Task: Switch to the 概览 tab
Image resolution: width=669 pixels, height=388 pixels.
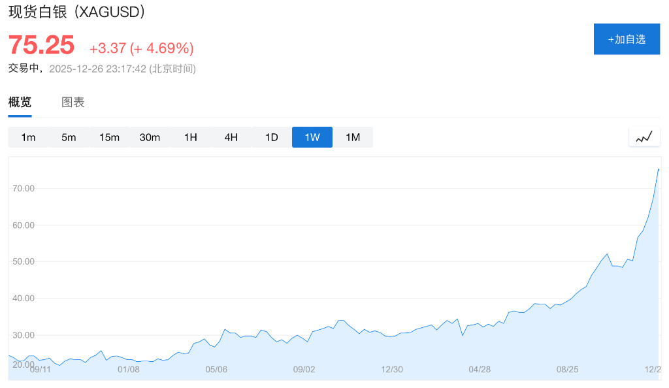Action: pos(20,103)
